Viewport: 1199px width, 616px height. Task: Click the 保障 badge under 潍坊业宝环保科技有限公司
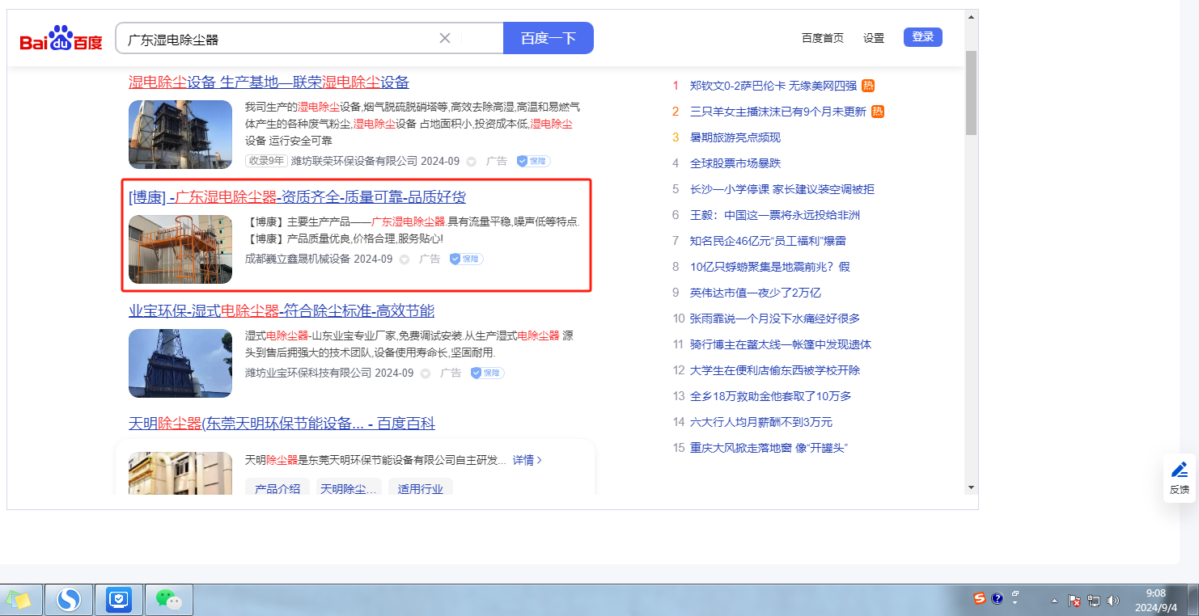coord(488,373)
